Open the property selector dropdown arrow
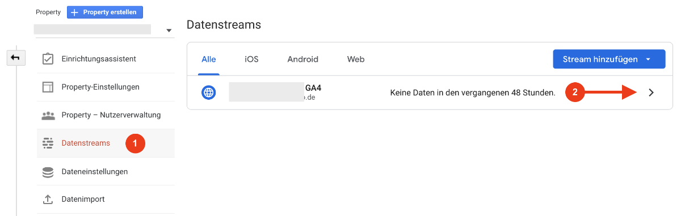Viewport: 681px width, 216px height. click(169, 31)
